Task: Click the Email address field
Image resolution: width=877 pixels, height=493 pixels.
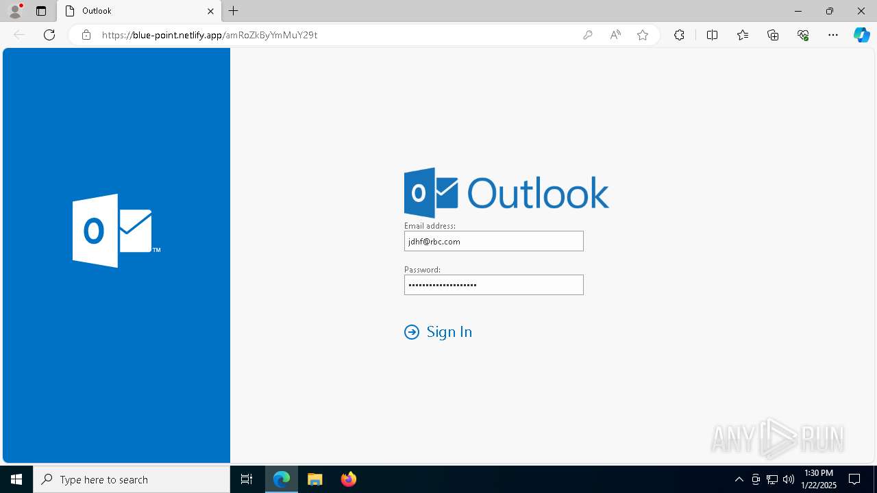Action: click(x=494, y=241)
